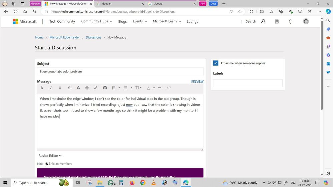Open Copilot sidebar icon
333x187 pixels.
328,11
